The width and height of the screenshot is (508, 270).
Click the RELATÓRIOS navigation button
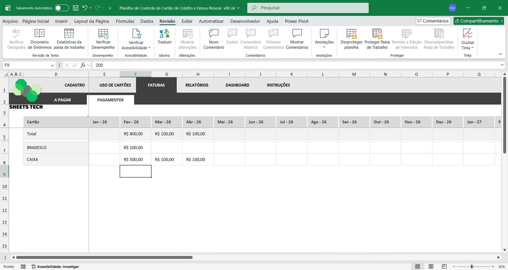click(197, 85)
